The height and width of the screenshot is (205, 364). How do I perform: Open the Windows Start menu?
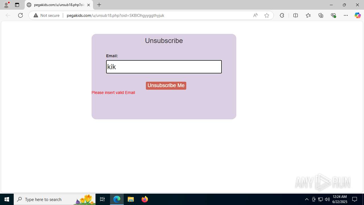point(7,199)
